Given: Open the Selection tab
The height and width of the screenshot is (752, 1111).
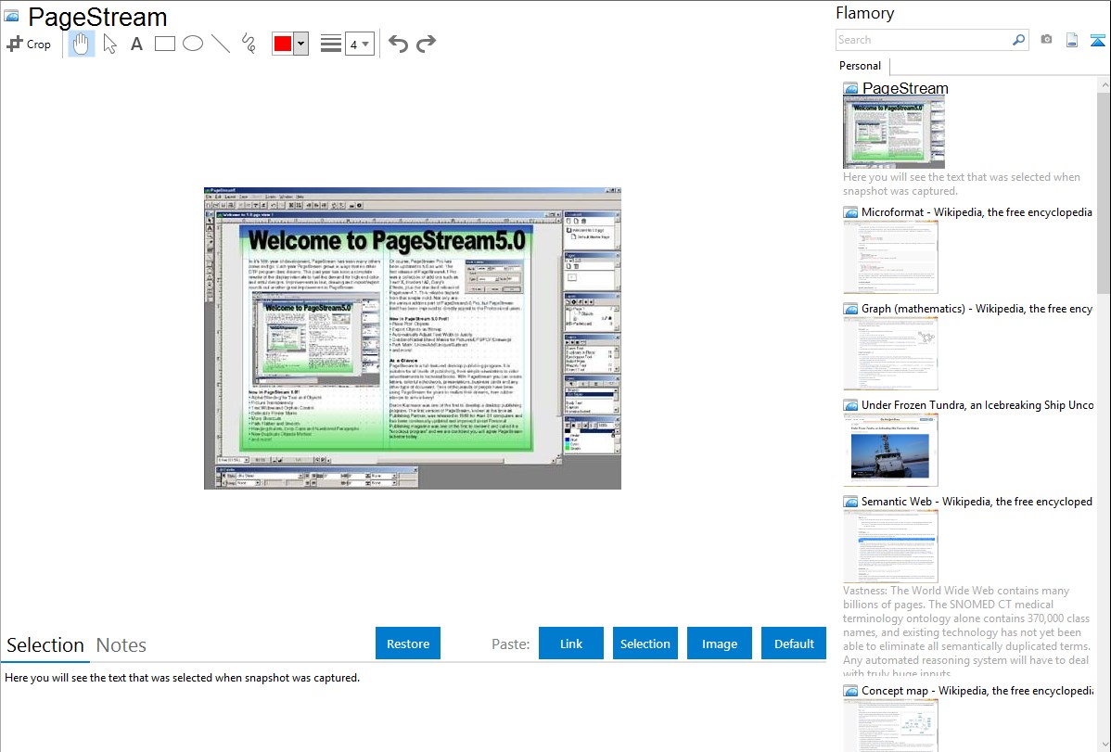Looking at the screenshot, I should pos(45,645).
